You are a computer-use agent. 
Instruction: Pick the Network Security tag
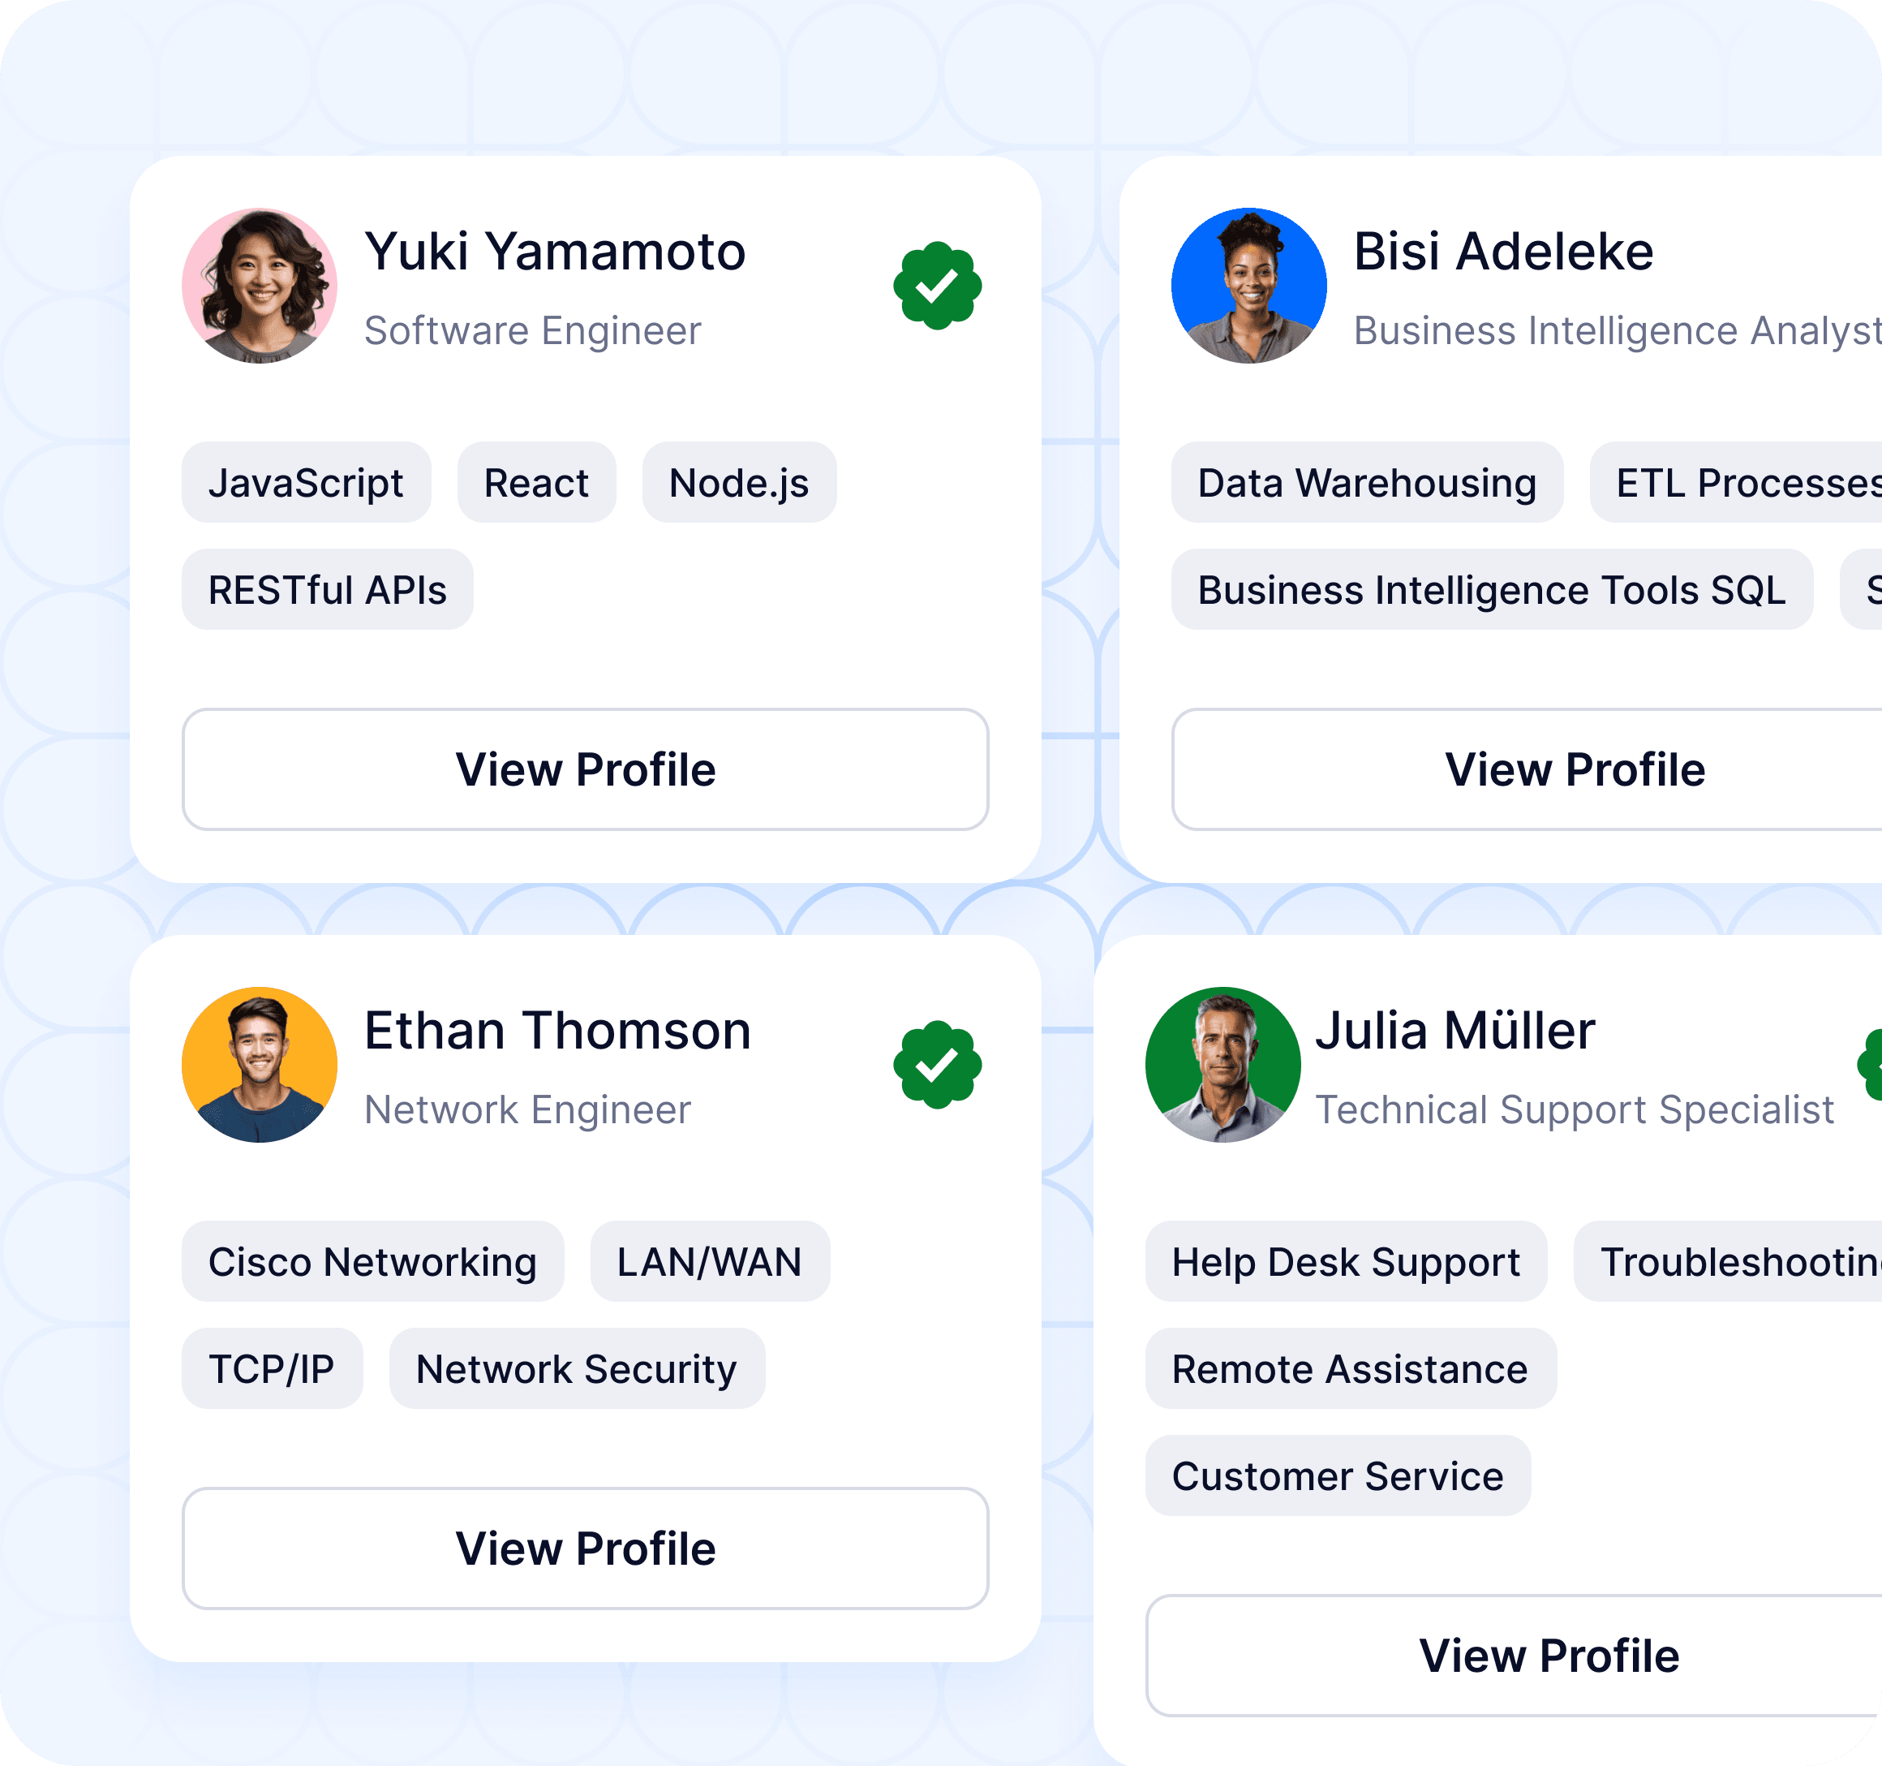[x=576, y=1369]
